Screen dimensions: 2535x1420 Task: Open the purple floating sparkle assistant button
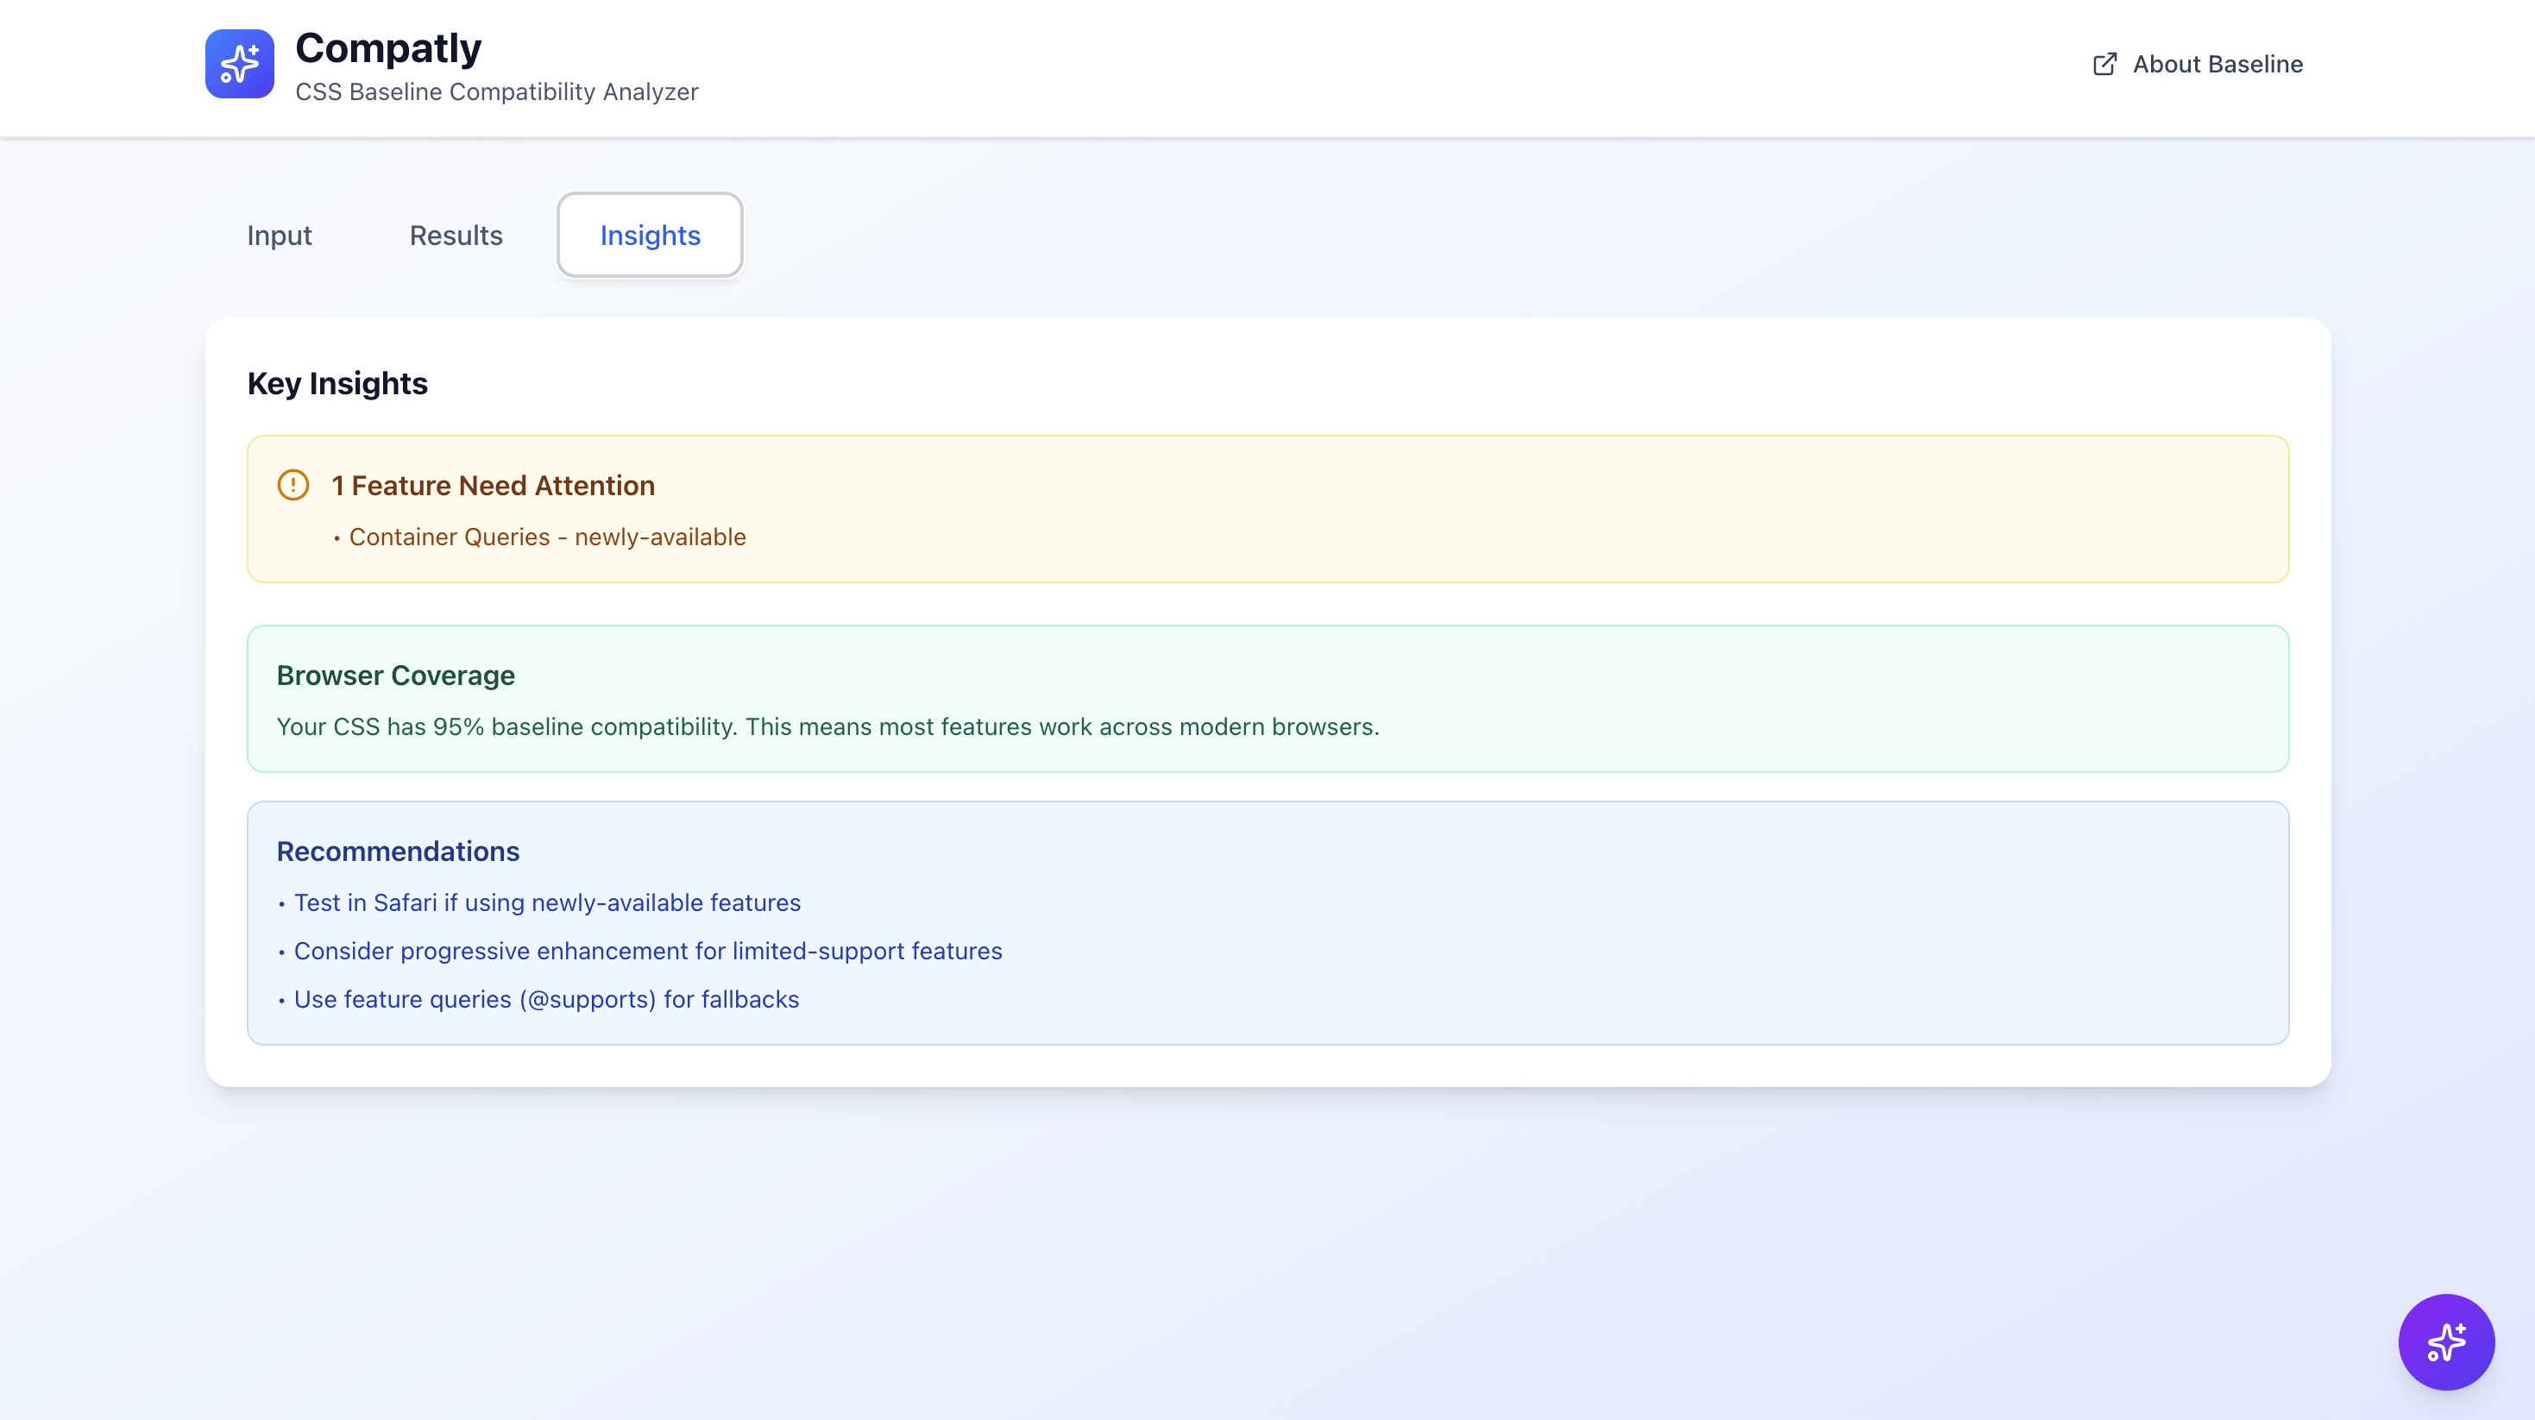click(x=2445, y=1341)
